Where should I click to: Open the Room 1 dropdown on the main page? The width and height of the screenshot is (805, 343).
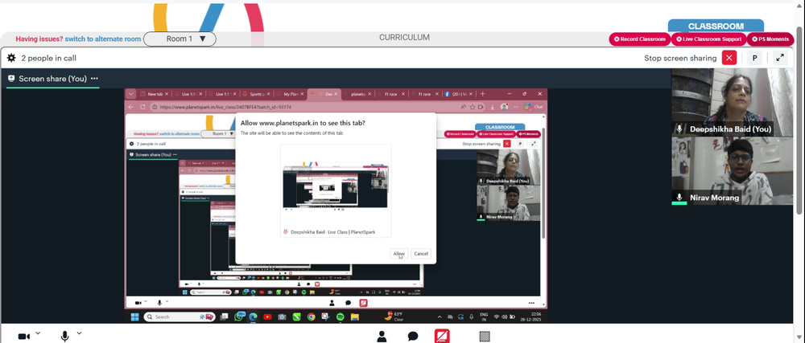coord(180,39)
